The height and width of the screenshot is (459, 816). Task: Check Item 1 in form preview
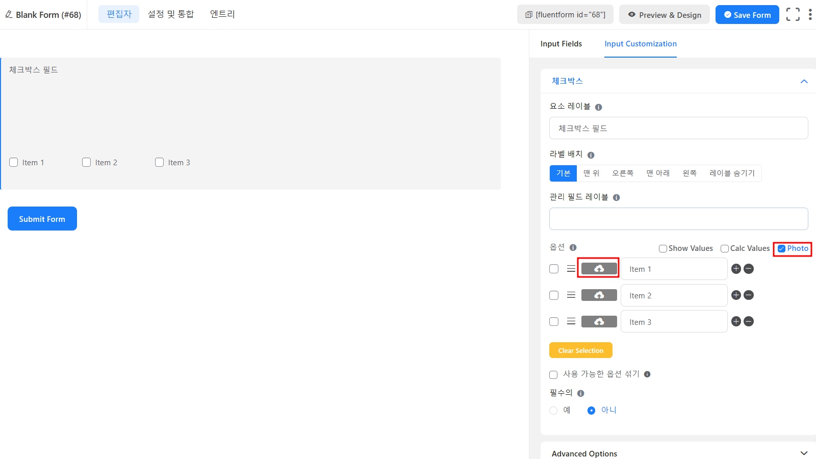14,162
